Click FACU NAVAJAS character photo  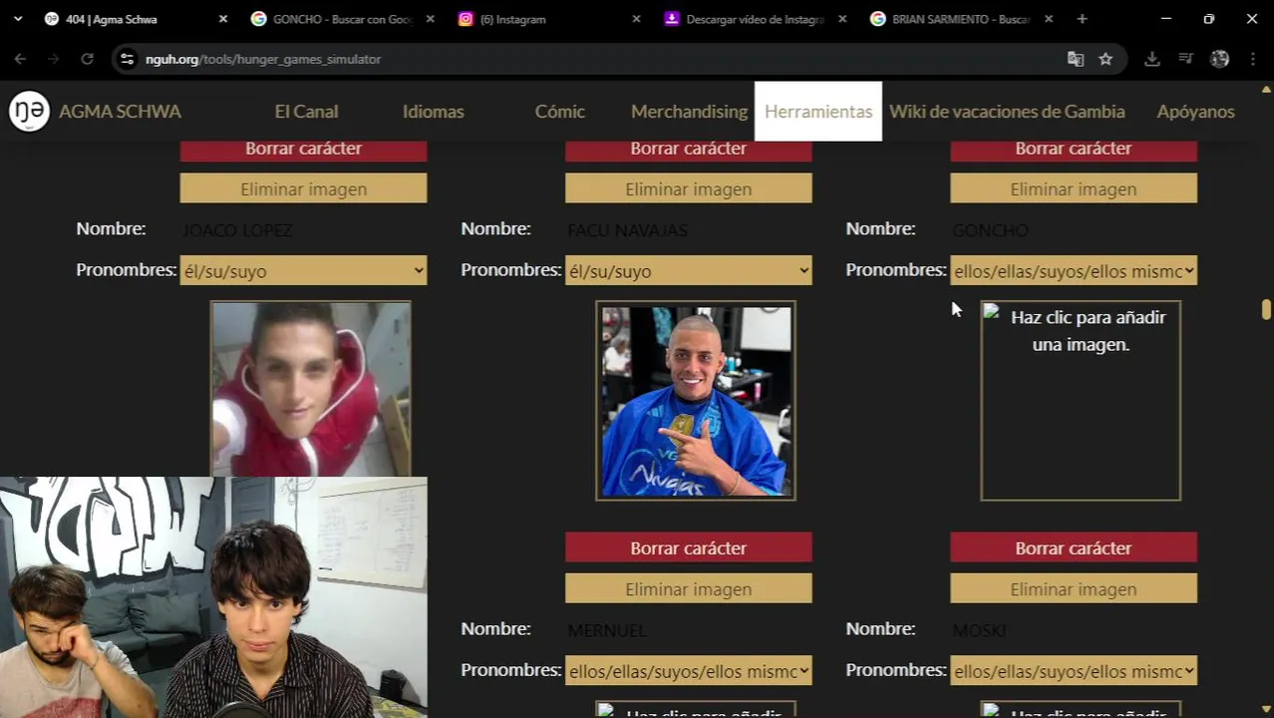pyautogui.click(x=695, y=401)
